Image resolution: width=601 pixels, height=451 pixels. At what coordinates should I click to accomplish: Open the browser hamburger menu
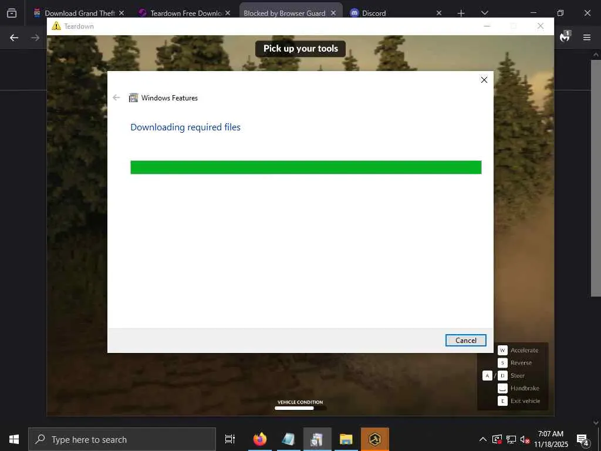coord(587,38)
